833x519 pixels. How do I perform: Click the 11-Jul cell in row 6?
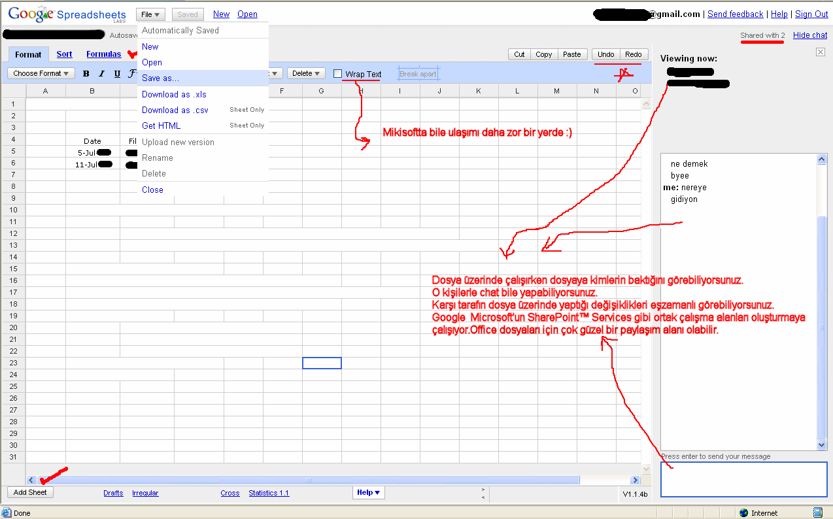click(x=92, y=165)
